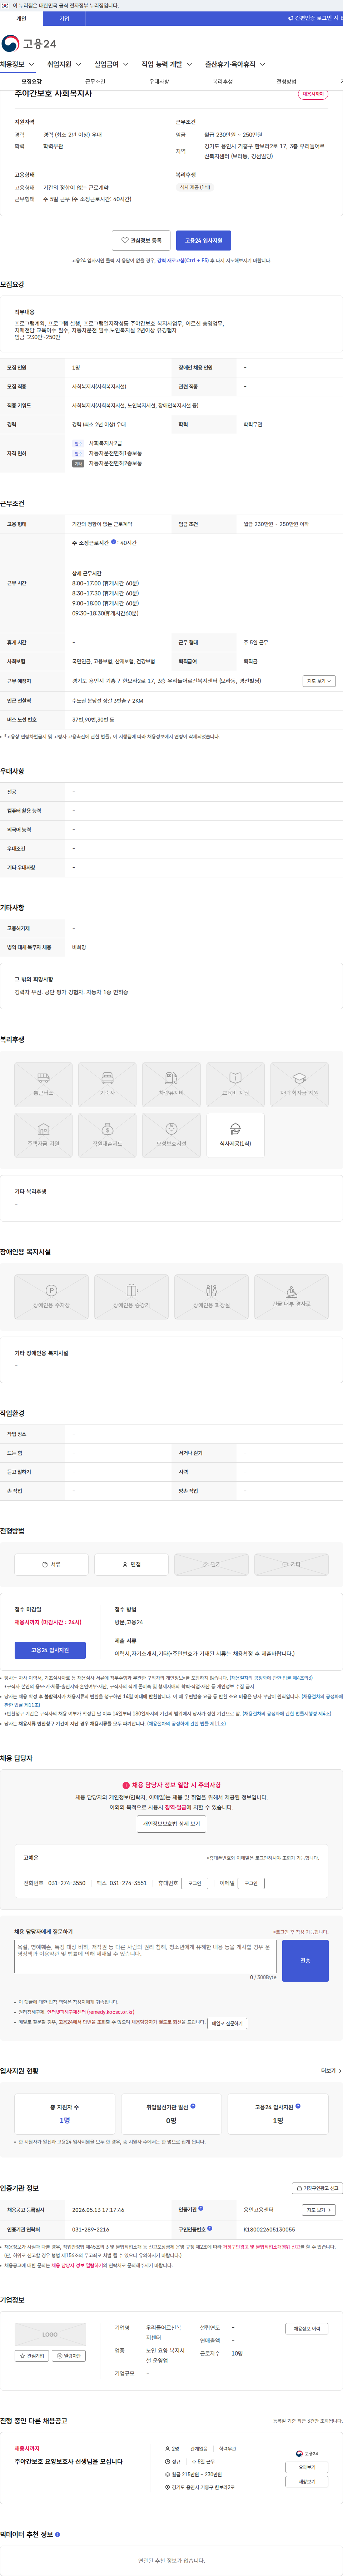Click 고용24 입사지원 button under 접수 마감일
The height and width of the screenshot is (2576, 343).
click(x=50, y=1650)
